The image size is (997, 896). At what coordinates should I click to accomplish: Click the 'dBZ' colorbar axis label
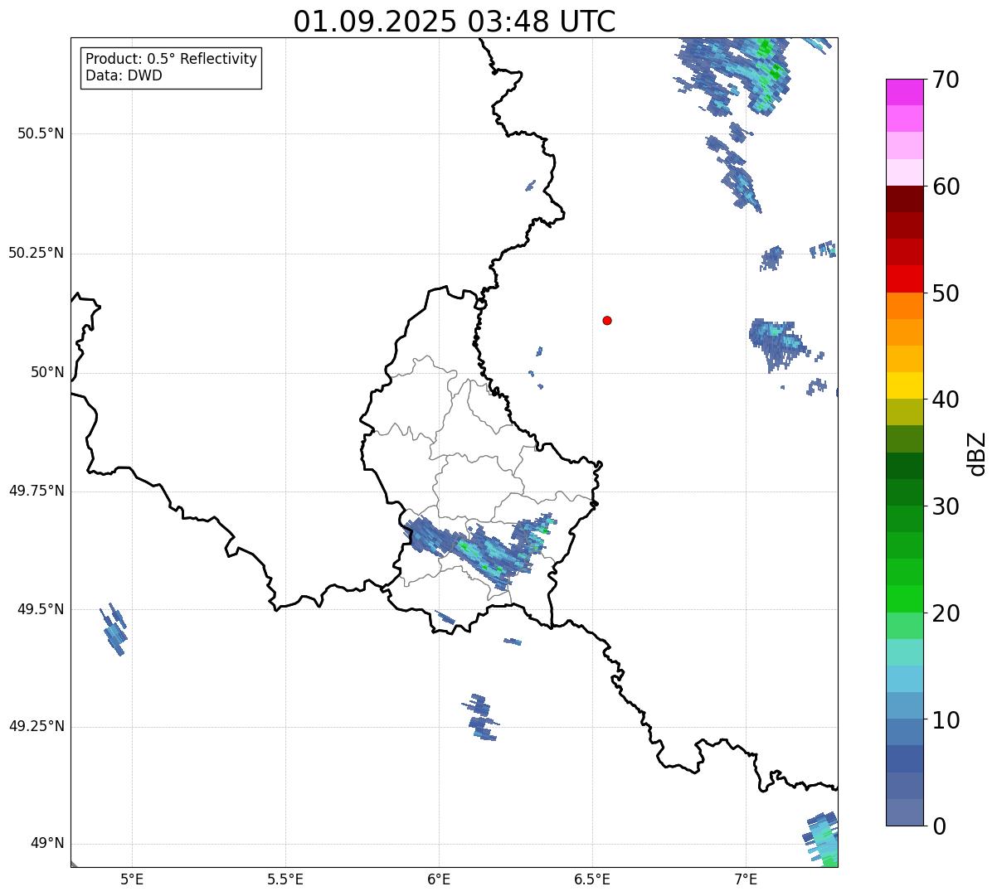click(977, 453)
